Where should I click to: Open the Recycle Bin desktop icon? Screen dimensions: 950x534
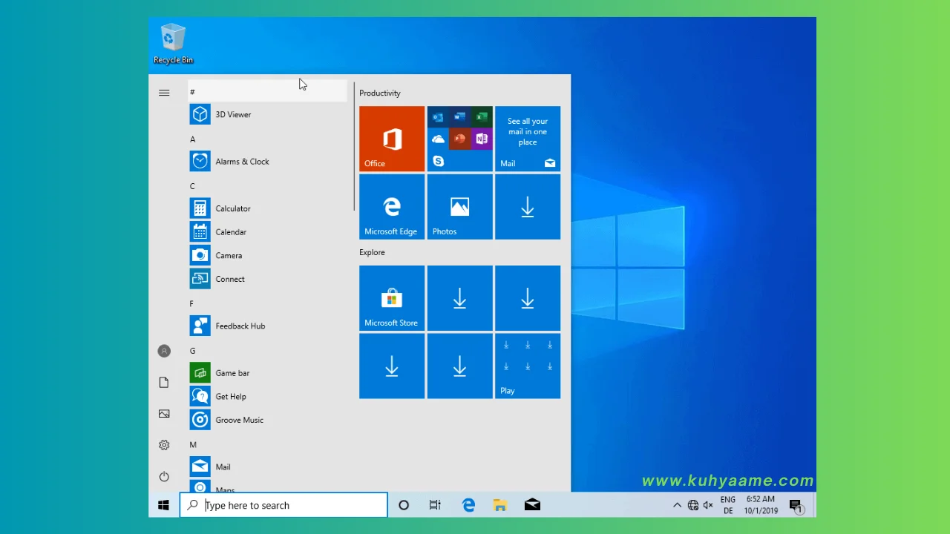(x=173, y=44)
